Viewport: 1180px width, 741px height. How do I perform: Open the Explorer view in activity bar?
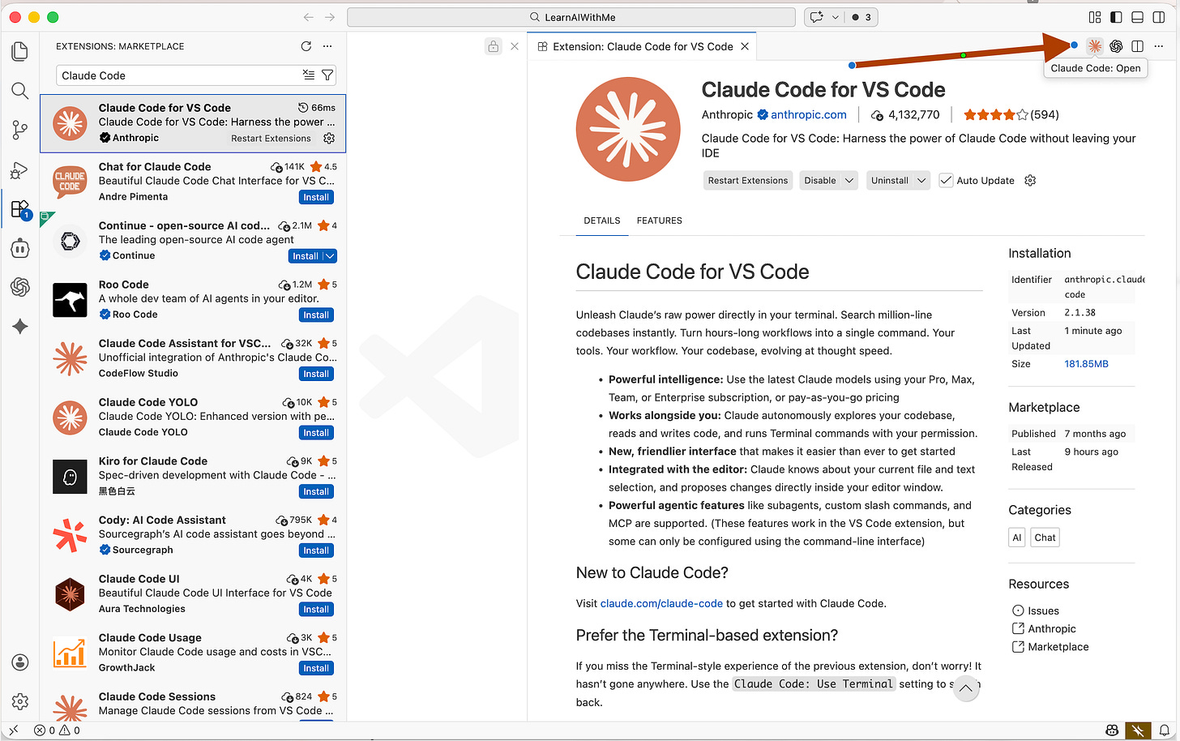[x=20, y=51]
